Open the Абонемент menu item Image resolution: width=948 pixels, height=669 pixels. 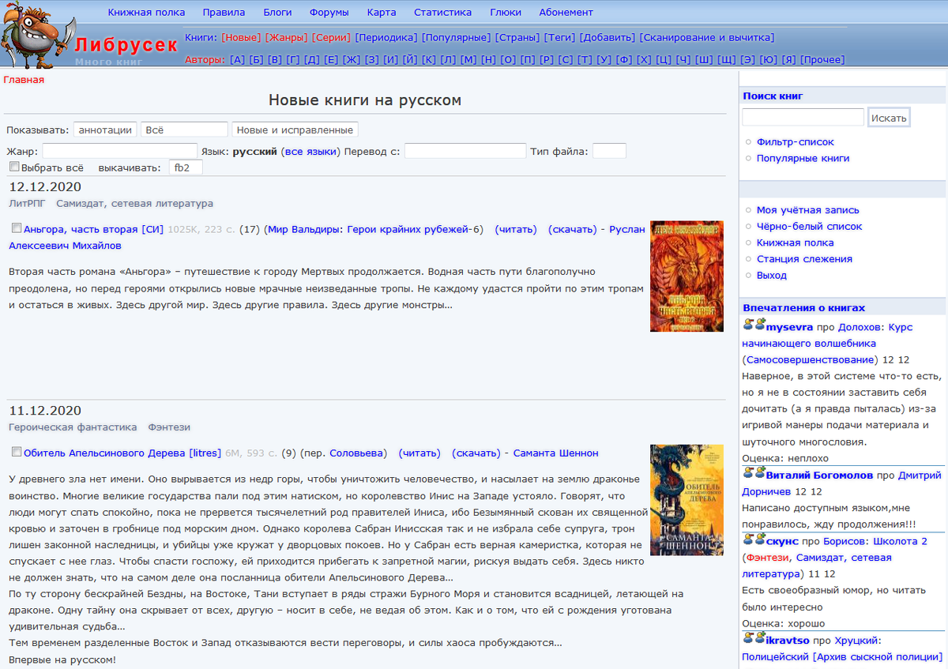click(566, 12)
